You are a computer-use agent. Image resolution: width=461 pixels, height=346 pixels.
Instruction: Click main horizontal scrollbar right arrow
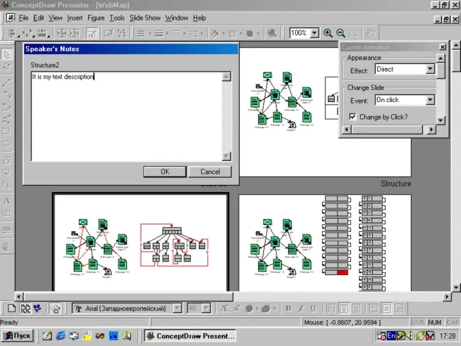coord(447,296)
